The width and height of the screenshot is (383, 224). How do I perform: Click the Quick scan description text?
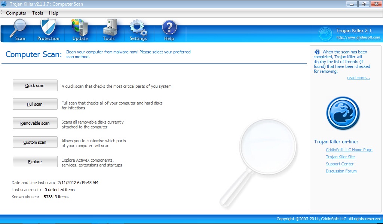tap(117, 86)
